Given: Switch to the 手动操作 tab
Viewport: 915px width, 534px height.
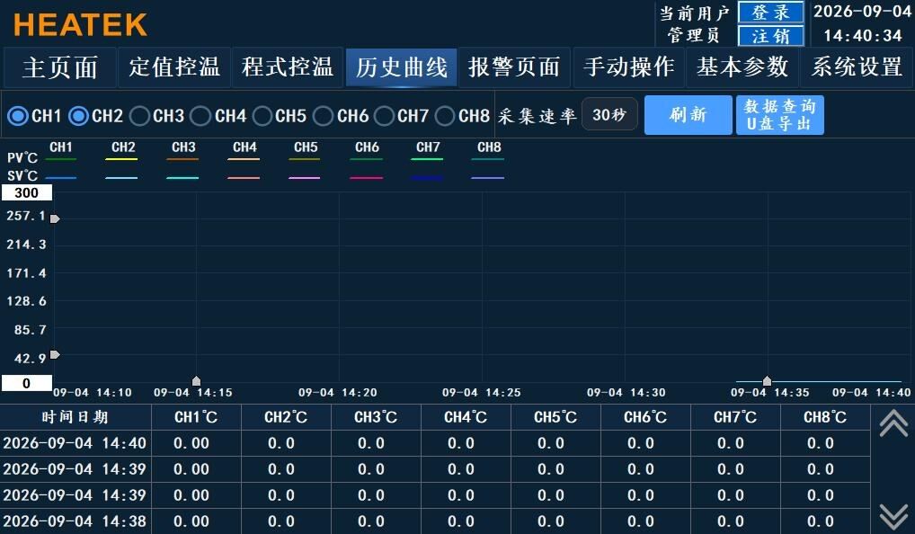Looking at the screenshot, I should point(628,67).
